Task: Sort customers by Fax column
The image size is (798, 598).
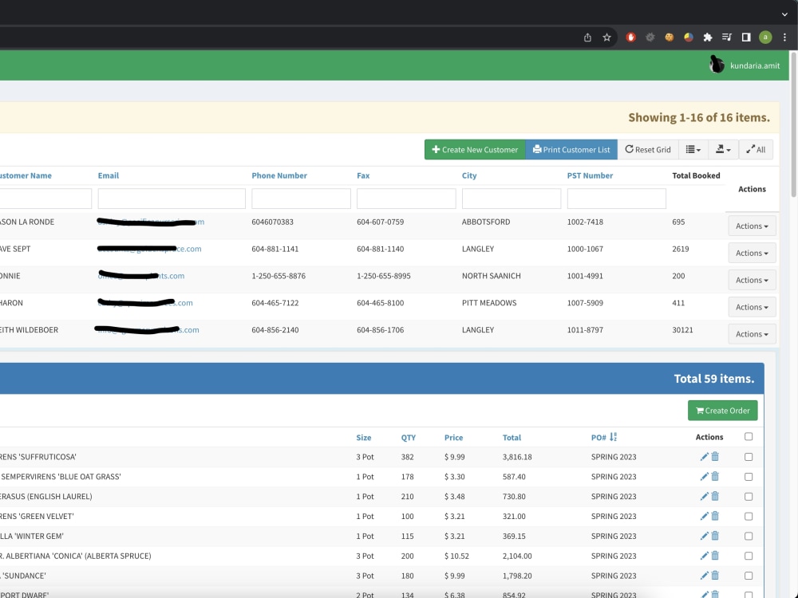Action: point(363,175)
